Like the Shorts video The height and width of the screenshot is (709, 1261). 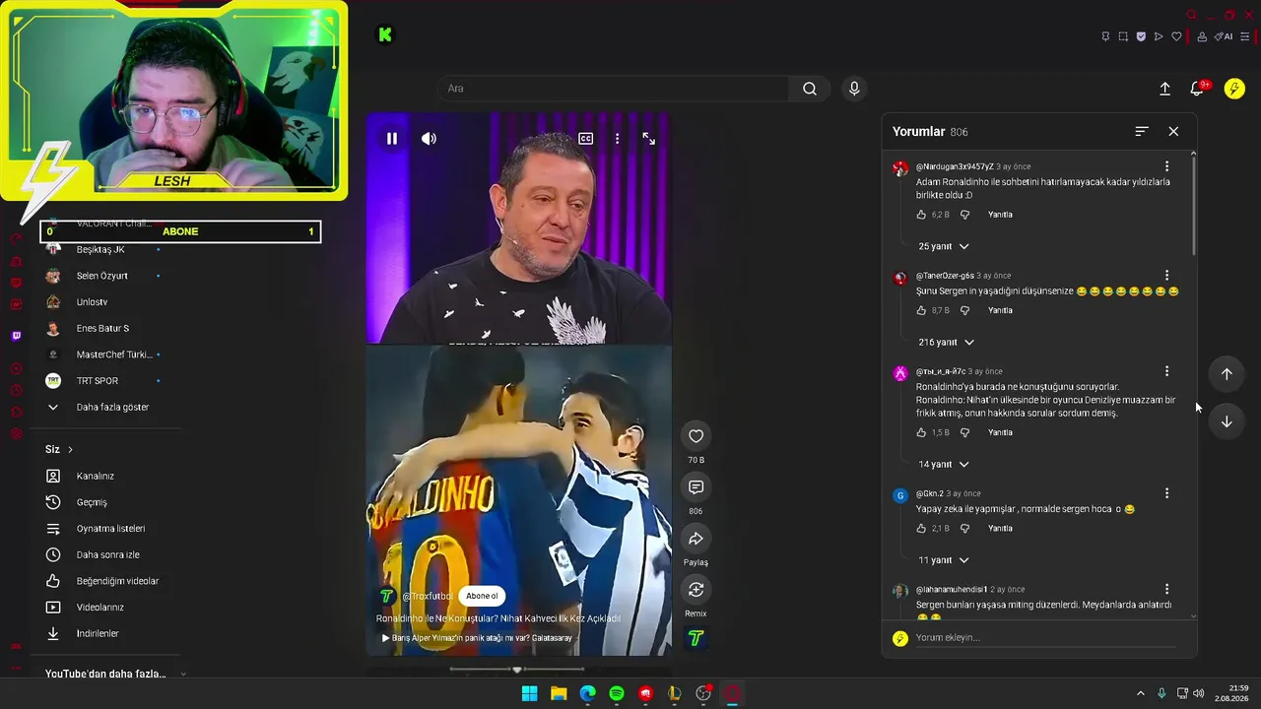point(696,436)
